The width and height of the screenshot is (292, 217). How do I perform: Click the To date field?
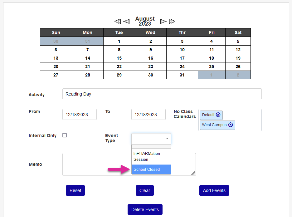(x=148, y=115)
